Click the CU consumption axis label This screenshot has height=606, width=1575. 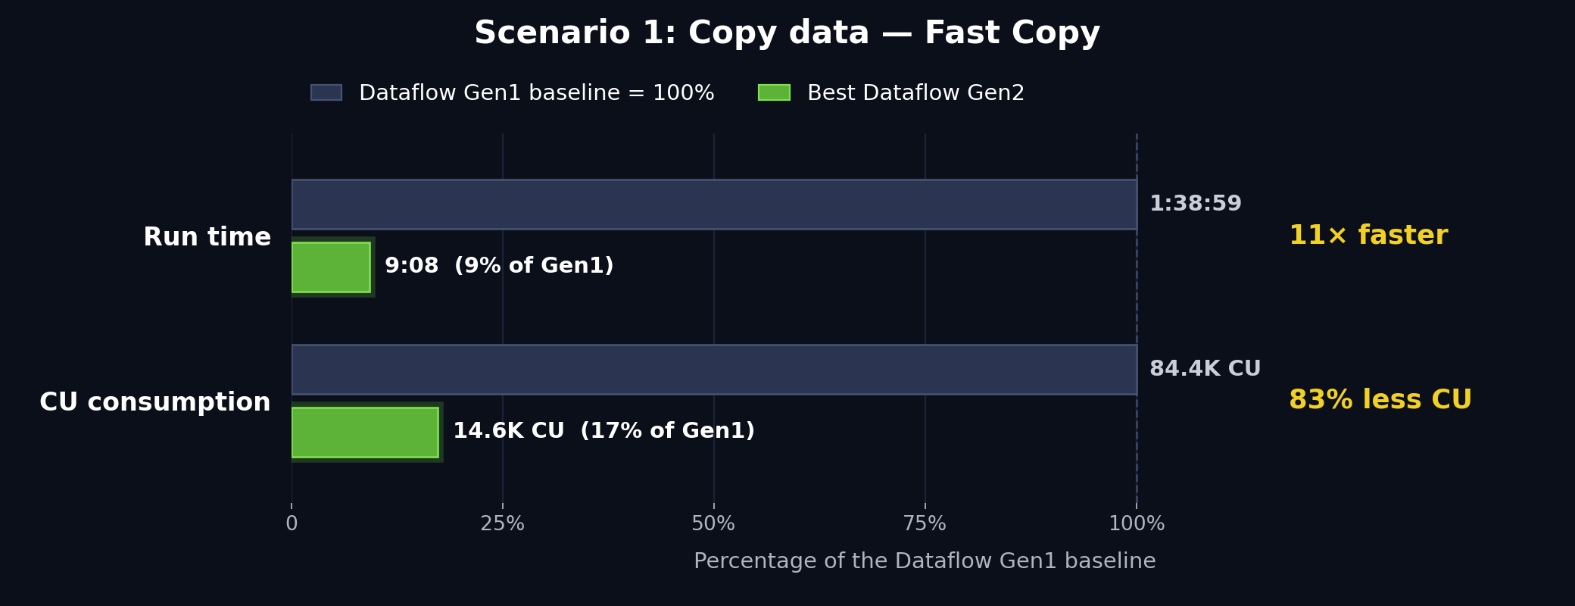click(155, 402)
